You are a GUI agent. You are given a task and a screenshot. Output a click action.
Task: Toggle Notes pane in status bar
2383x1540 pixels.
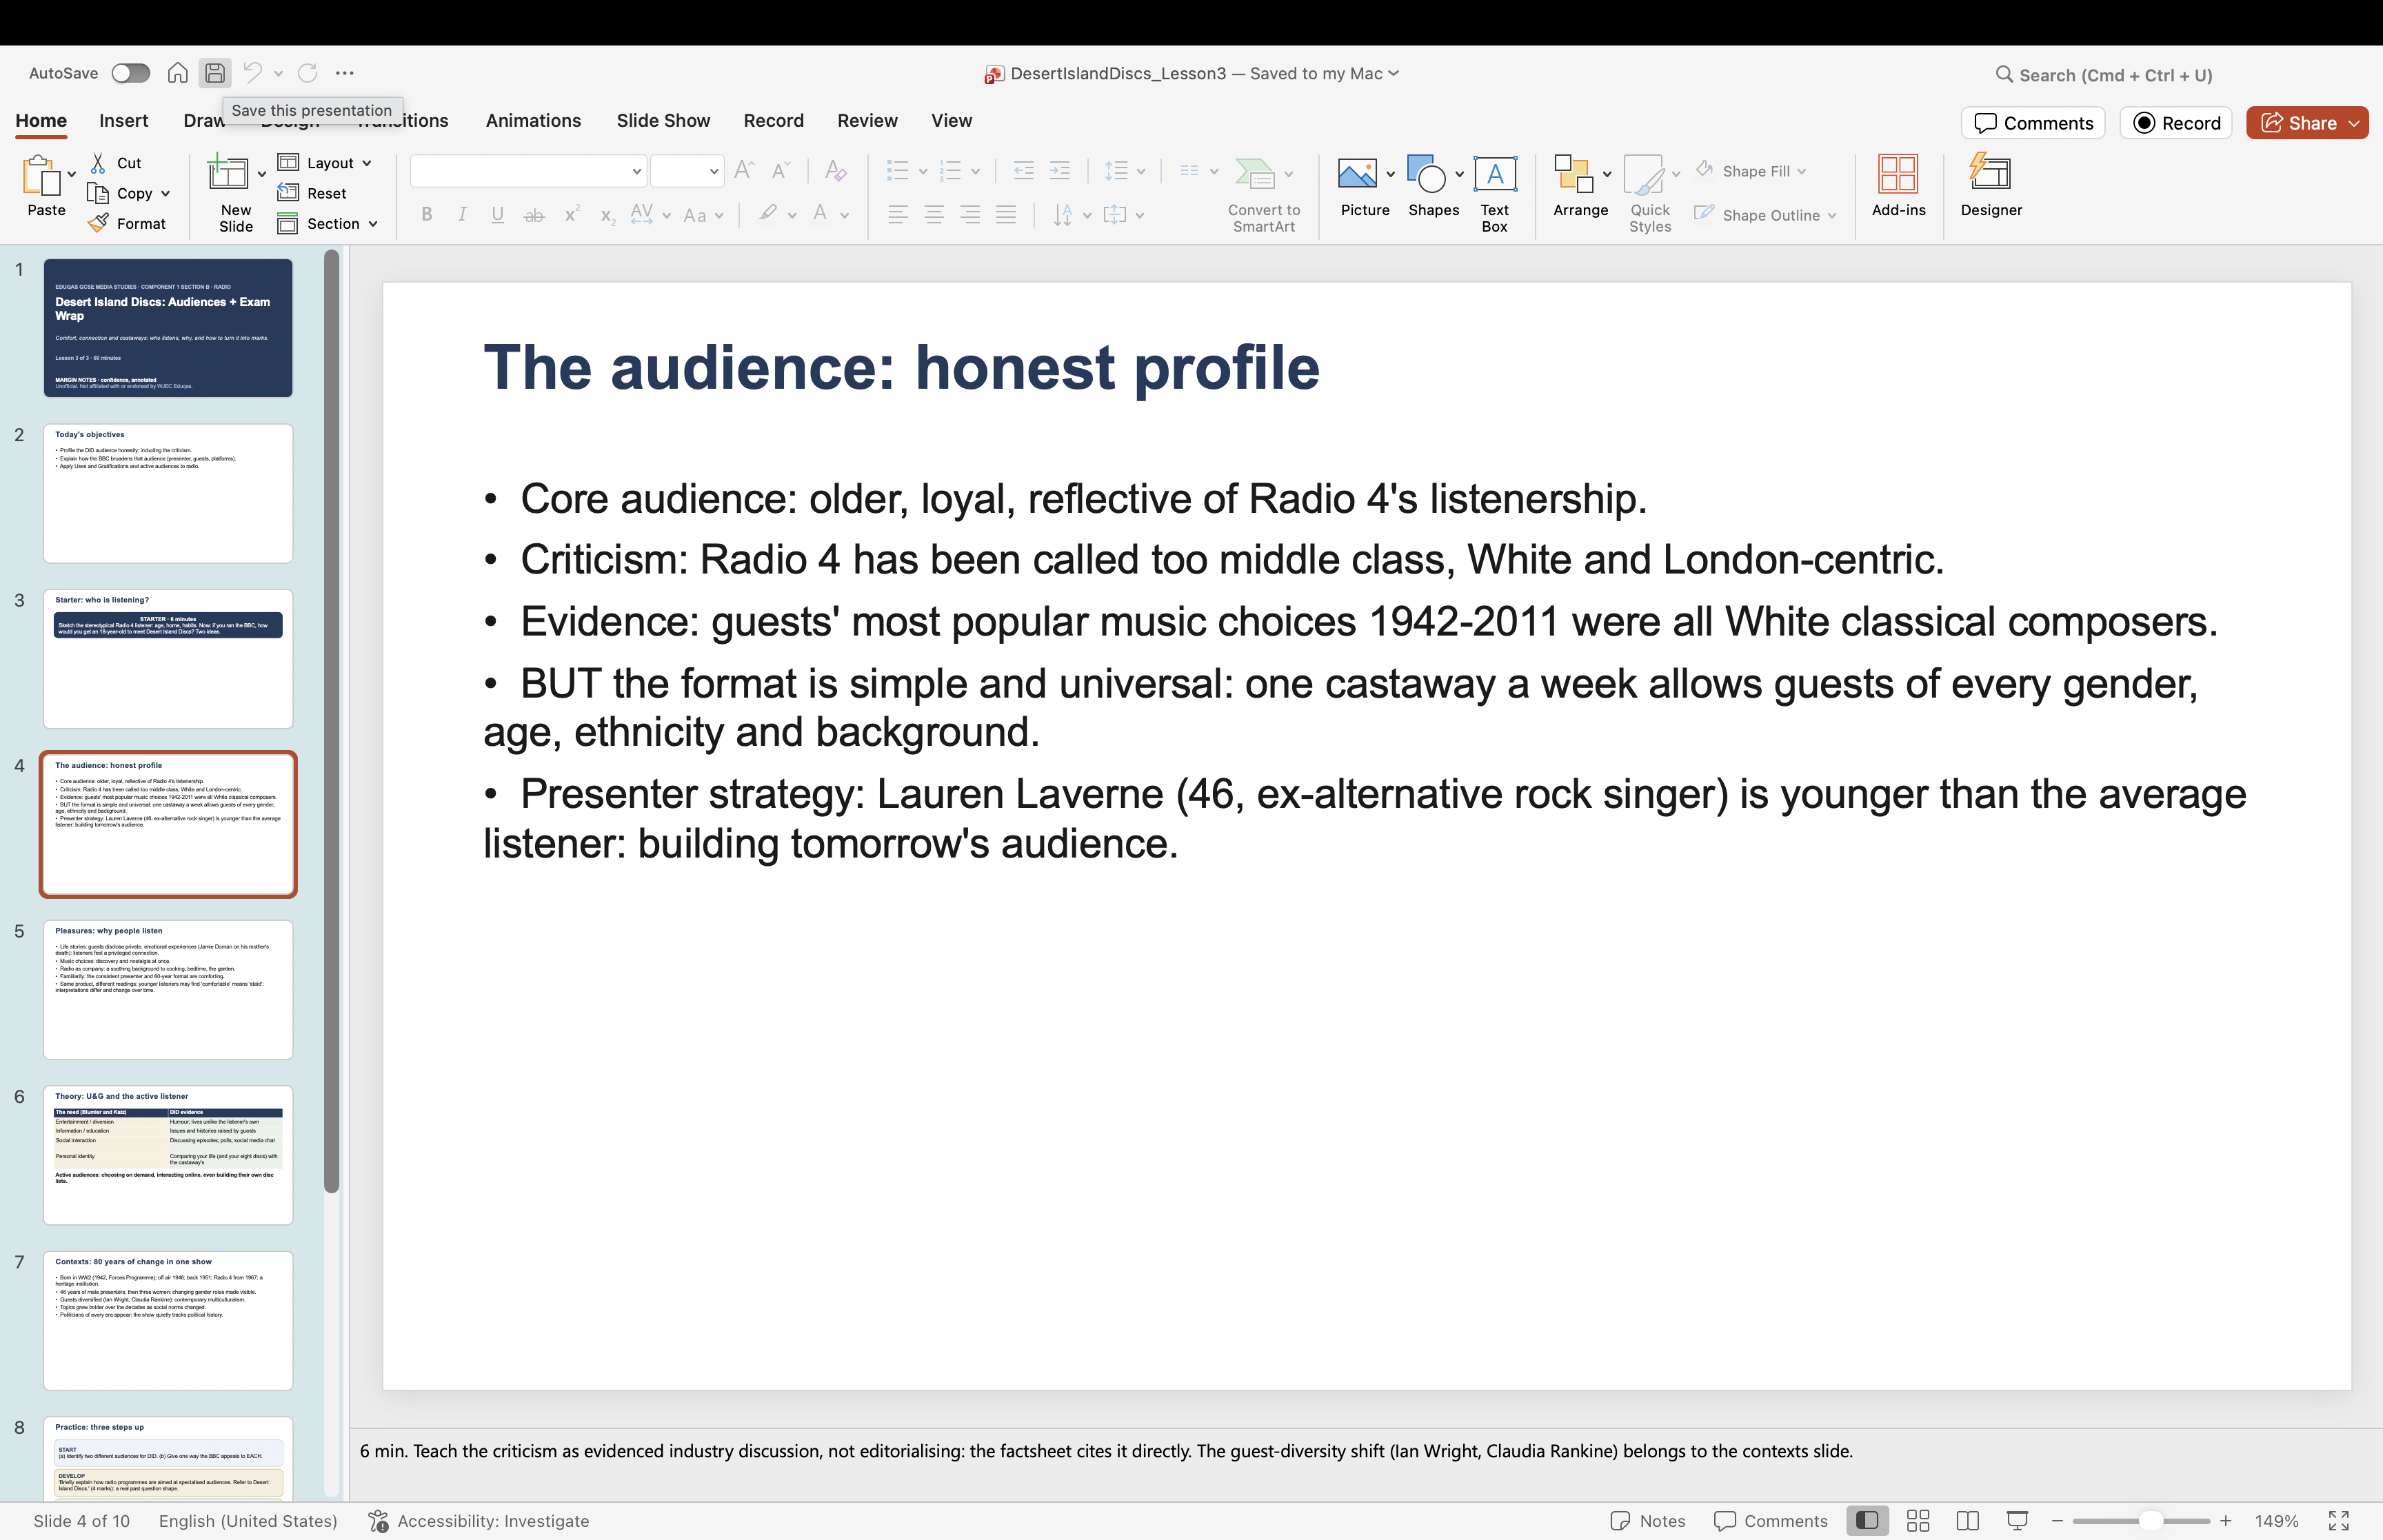(1648, 1521)
